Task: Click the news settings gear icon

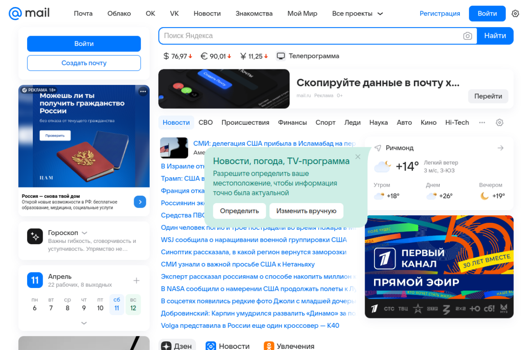Action: (499, 122)
